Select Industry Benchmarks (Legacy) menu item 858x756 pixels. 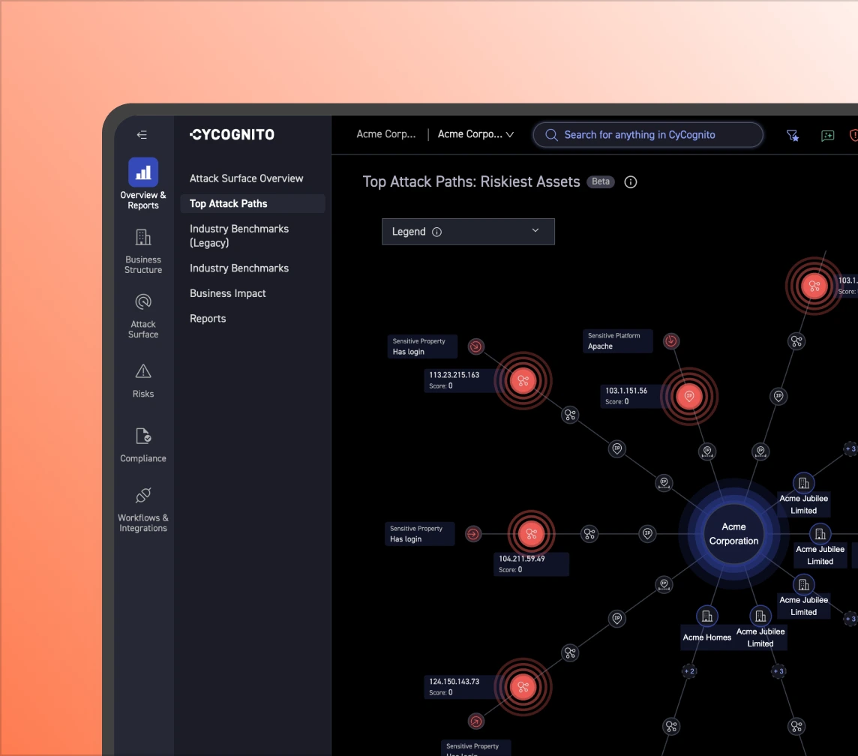pos(239,235)
